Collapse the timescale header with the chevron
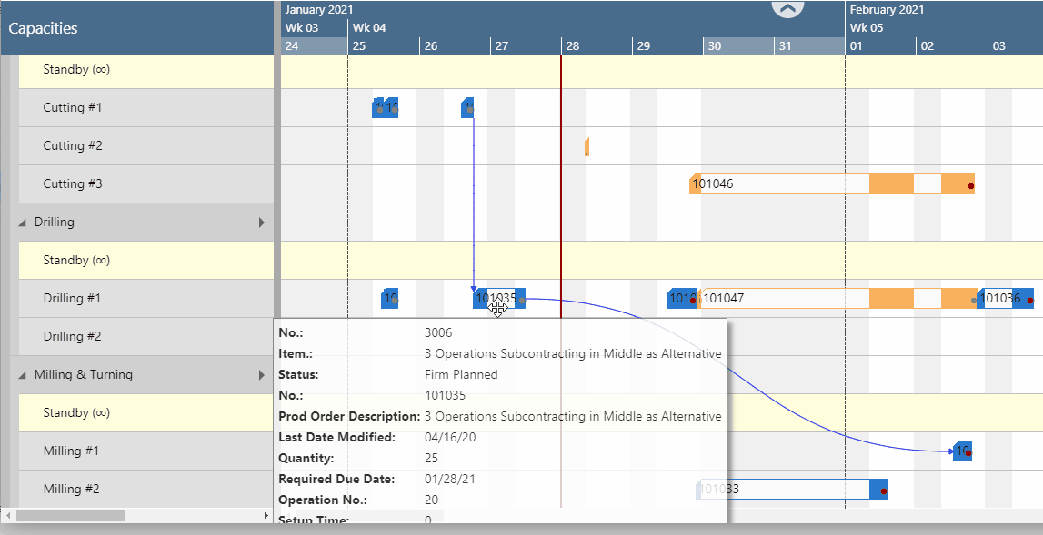1043x535 pixels. (x=787, y=8)
